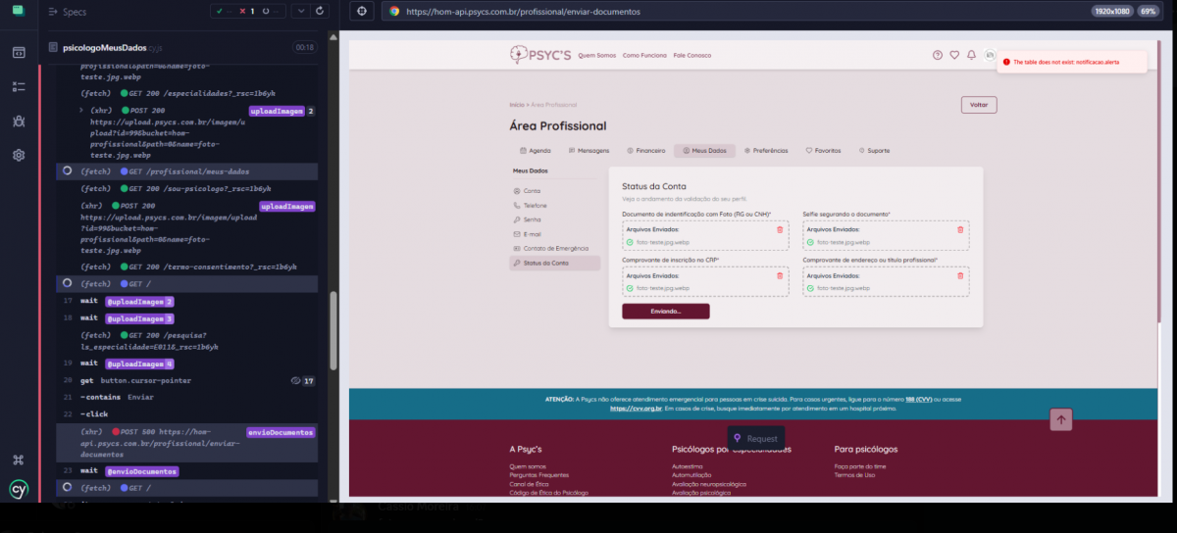Screen dimensions: 1177x533
Task: Open Cypress Settings gear in sidebar
Action: [x=19, y=155]
